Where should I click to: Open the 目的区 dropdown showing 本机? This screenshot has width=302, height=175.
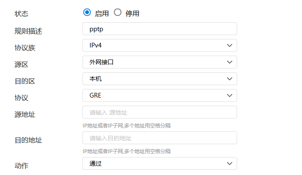(159, 79)
